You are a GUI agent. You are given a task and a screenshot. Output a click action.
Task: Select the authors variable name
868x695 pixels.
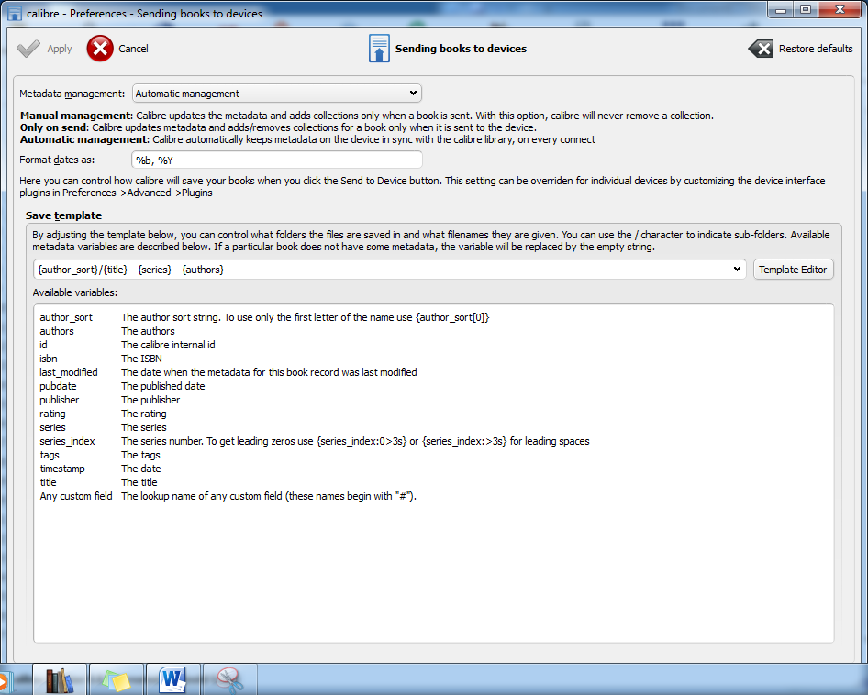pos(57,331)
